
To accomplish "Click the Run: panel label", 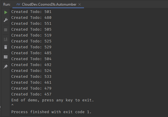I will [7, 4].
